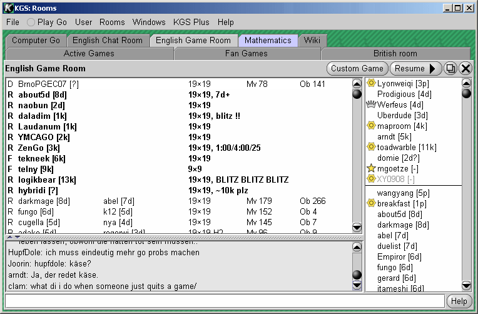Image resolution: width=478 pixels, height=314 pixels.
Task: Click the crown icon beside Werfeus
Action: (x=370, y=104)
